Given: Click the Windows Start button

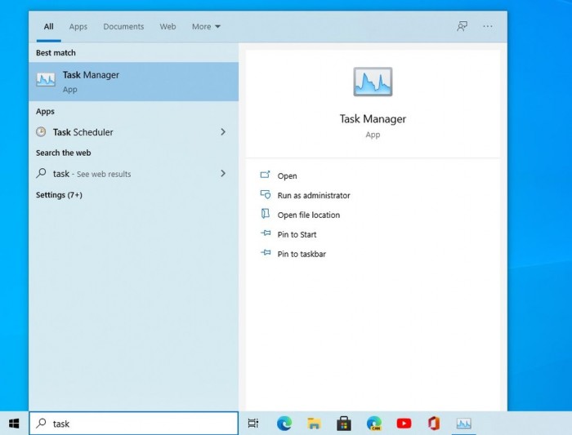Looking at the screenshot, I should [x=14, y=424].
